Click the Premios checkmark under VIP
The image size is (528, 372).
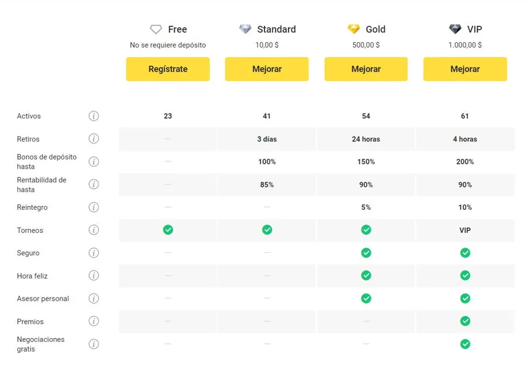465,321
